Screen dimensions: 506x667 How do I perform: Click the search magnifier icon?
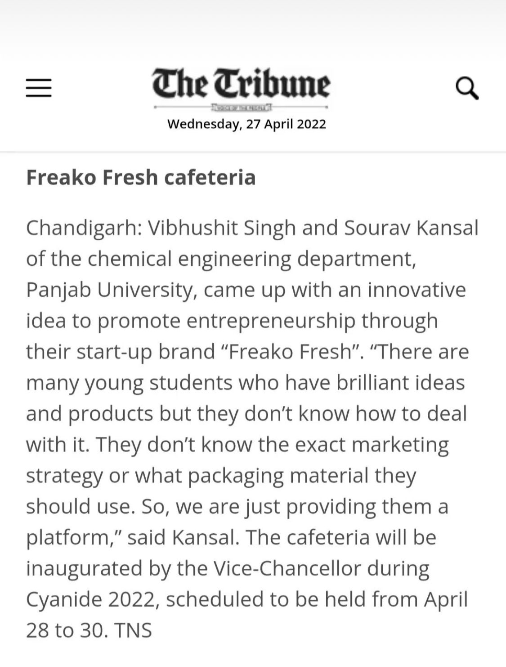(x=467, y=88)
